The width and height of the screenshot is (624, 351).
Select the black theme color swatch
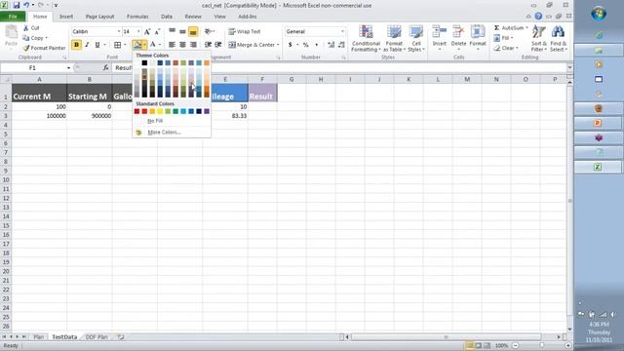coord(144,62)
